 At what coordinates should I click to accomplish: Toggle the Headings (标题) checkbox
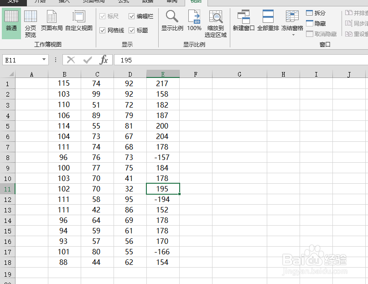tap(131, 30)
